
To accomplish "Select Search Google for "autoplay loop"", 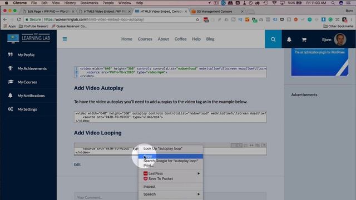I will [171, 161].
